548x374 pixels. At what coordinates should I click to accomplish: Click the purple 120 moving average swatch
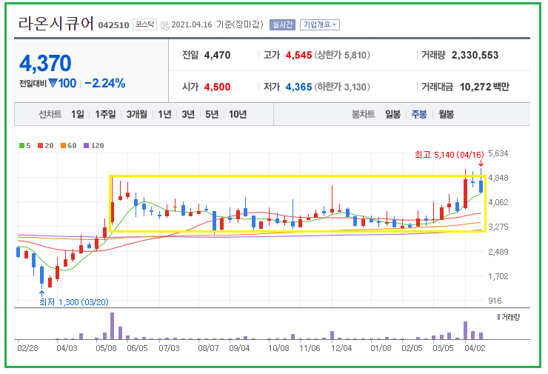coord(87,145)
